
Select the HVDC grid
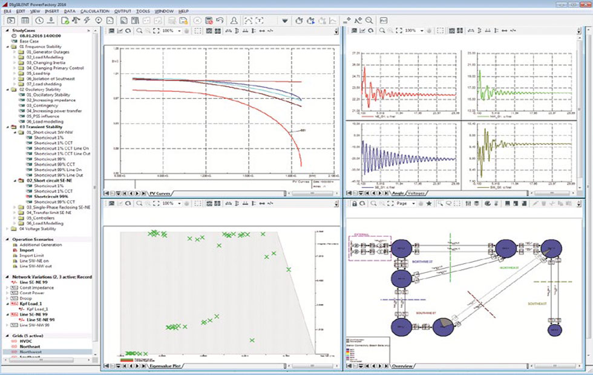pyautogui.click(x=25, y=341)
